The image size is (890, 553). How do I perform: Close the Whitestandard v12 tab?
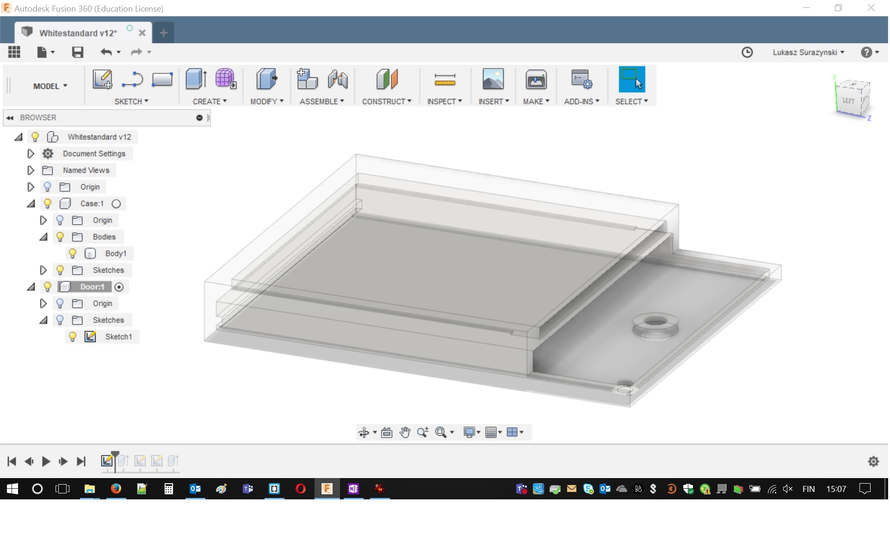pyautogui.click(x=142, y=33)
